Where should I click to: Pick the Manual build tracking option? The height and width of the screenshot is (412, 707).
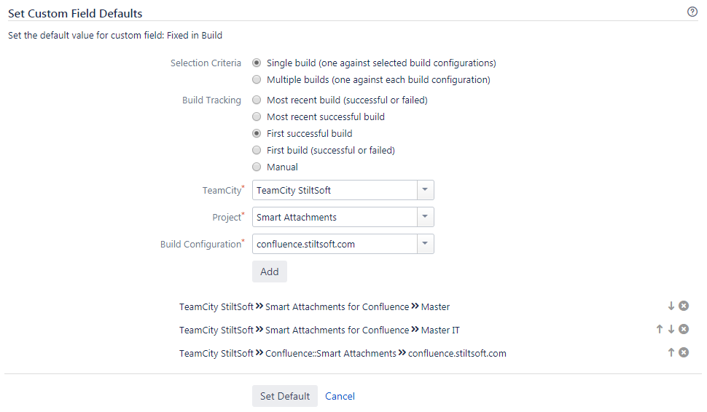257,167
